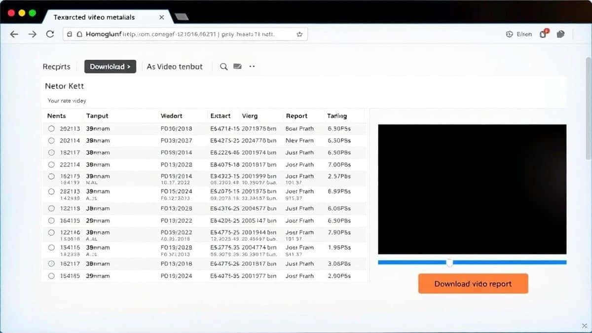Select the radio button for row 154116
Image resolution: width=592 pixels, height=333 pixels.
tap(51, 248)
